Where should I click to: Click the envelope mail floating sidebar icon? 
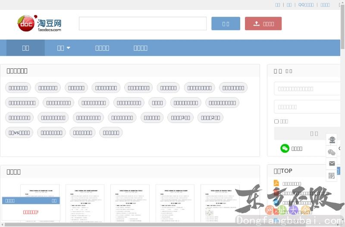click(332, 164)
